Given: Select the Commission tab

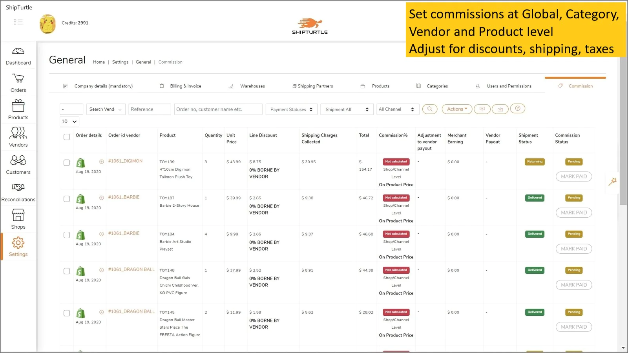Looking at the screenshot, I should (576, 86).
